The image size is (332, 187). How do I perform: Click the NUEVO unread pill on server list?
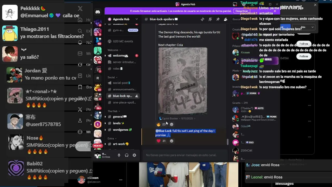tap(98, 146)
